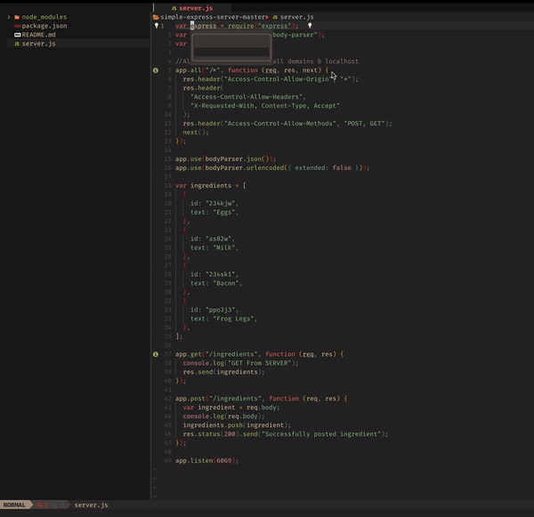Click "Successfully posted ingredient" string

321,434
